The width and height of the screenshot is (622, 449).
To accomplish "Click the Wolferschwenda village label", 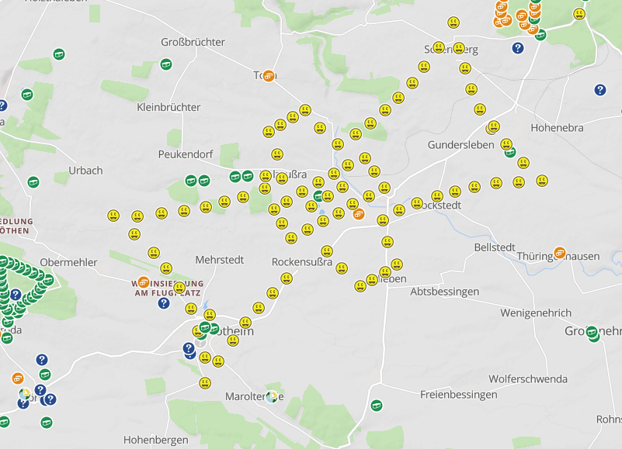I will click(527, 379).
